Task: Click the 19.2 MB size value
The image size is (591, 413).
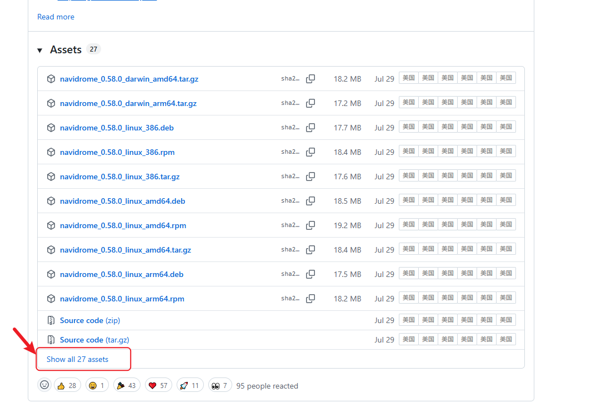Action: click(x=347, y=225)
